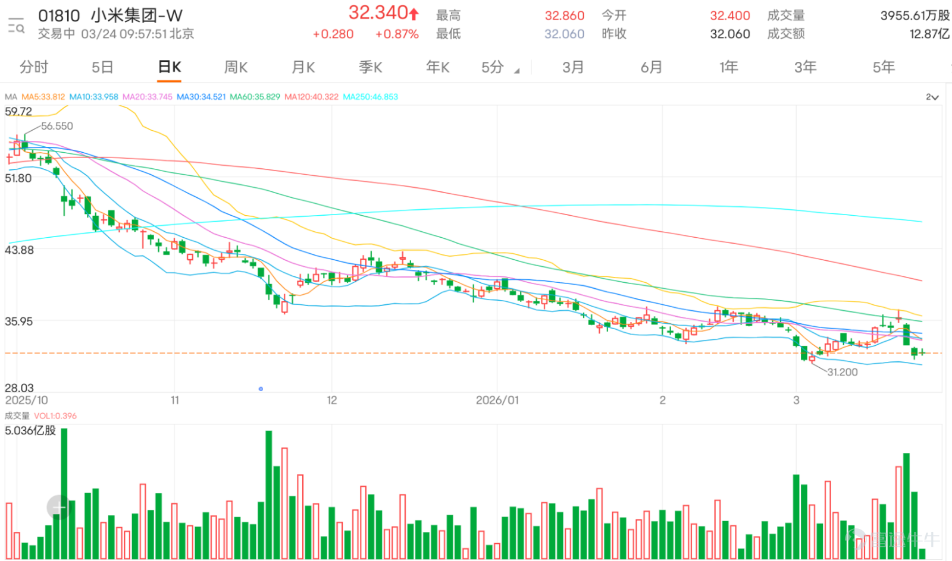The image size is (952, 561).
Task: Open the 季K quarterly chart tab
Action: [x=370, y=67]
